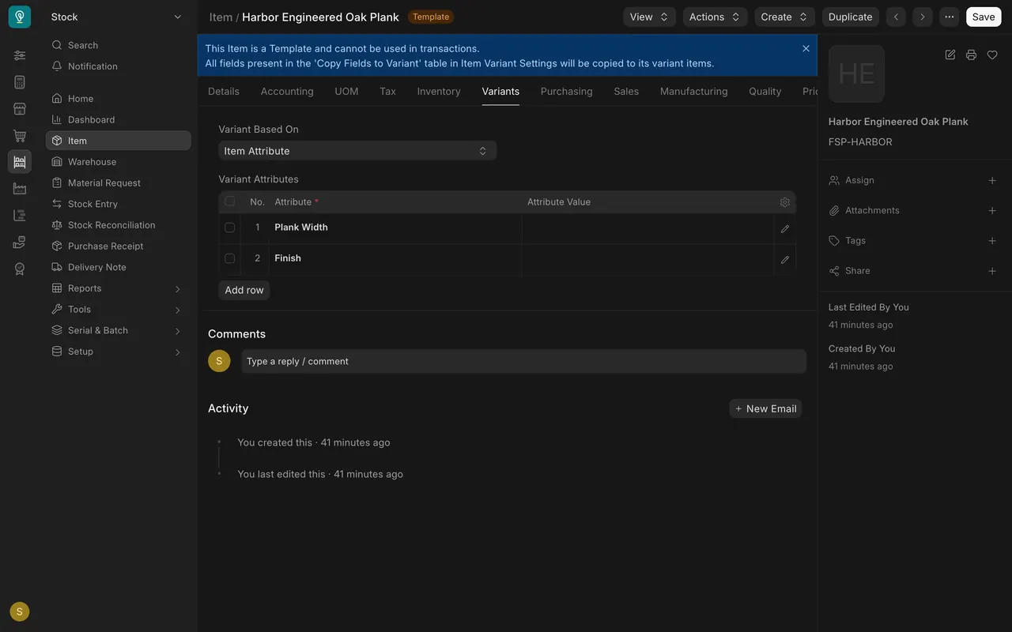
Task: Add an attachment using the Attachments plus icon
Action: tap(992, 210)
